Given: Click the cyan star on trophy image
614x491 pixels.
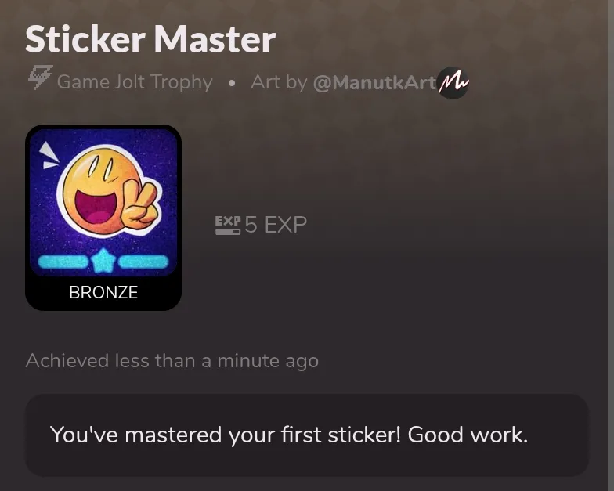Looking at the screenshot, I should coord(103,262).
